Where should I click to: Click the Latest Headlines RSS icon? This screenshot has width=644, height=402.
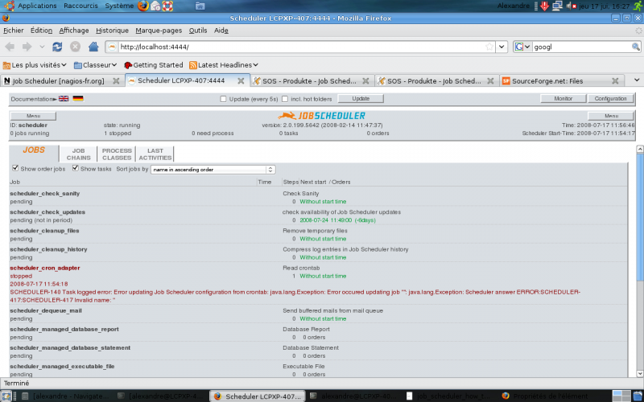click(192, 65)
